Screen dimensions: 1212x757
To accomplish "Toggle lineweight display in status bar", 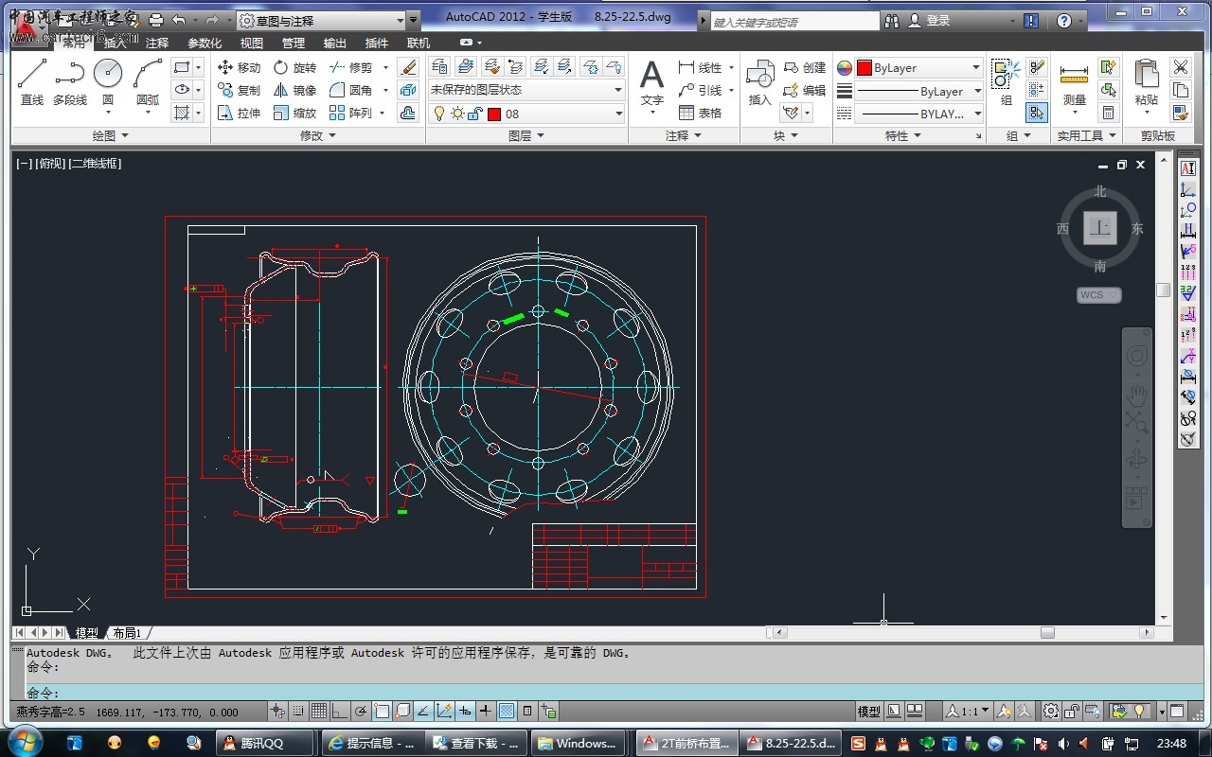I will tap(486, 712).
